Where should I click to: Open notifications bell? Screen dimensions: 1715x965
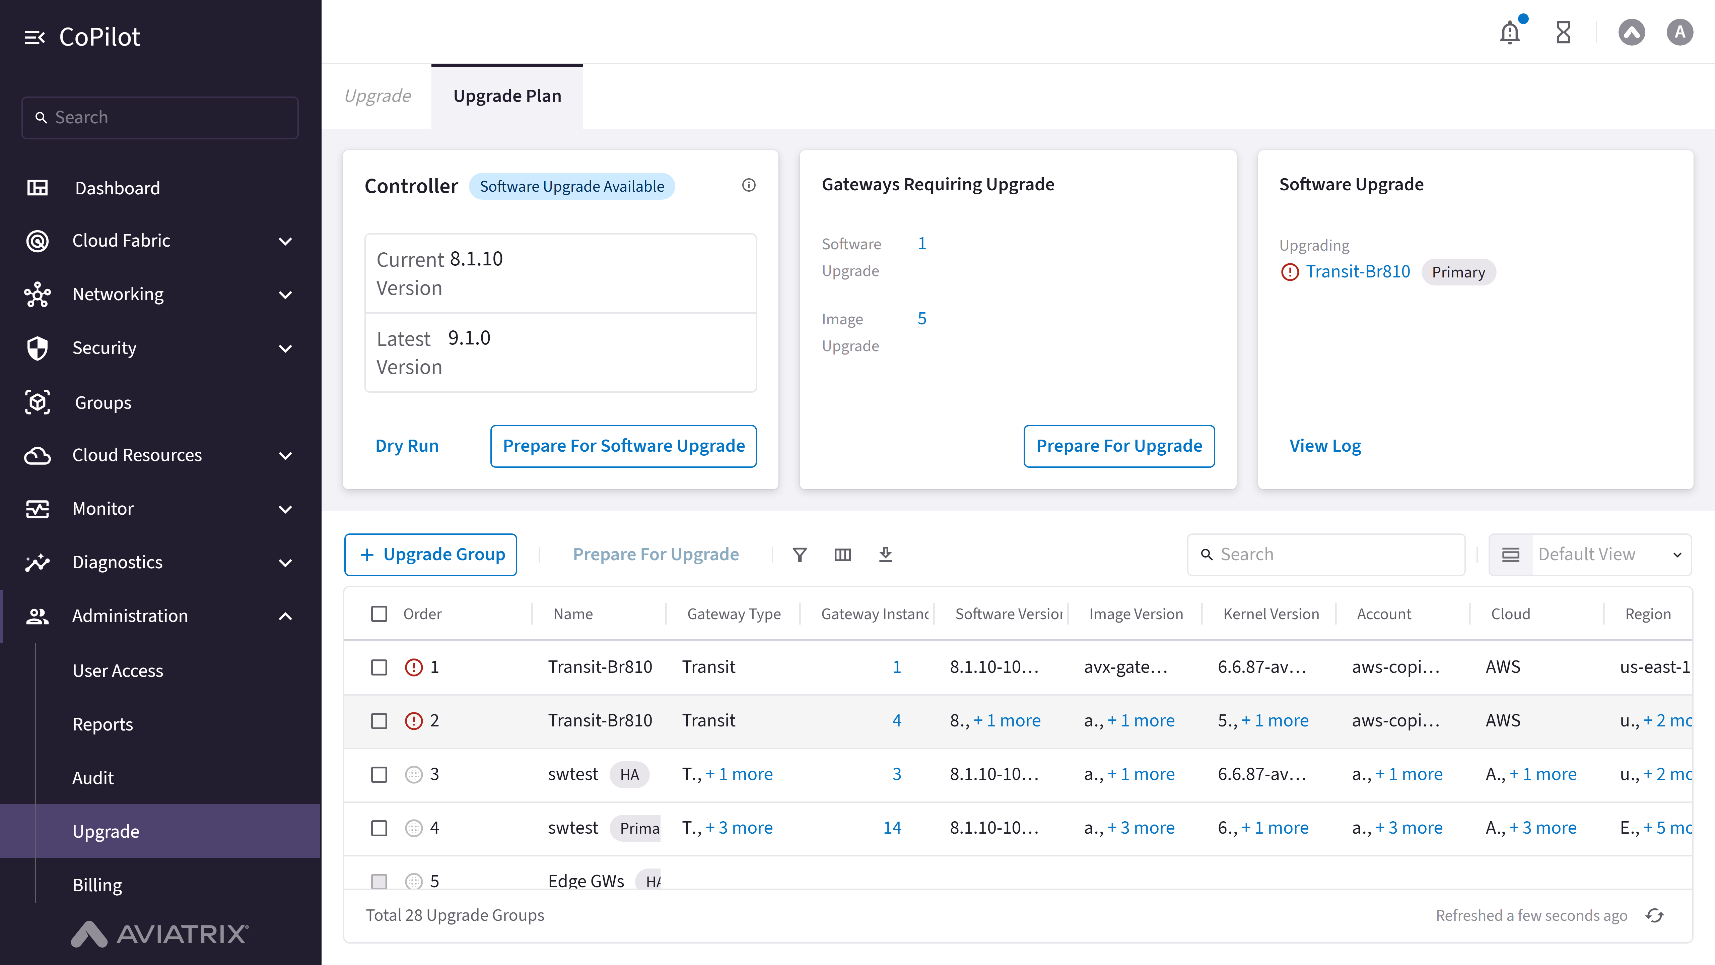pos(1509,32)
